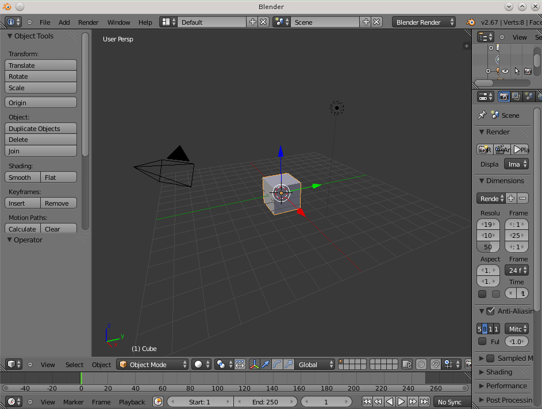Enable the Sampled Motion Blur checkbox
Viewport: 542px width, 409px height.
490,358
